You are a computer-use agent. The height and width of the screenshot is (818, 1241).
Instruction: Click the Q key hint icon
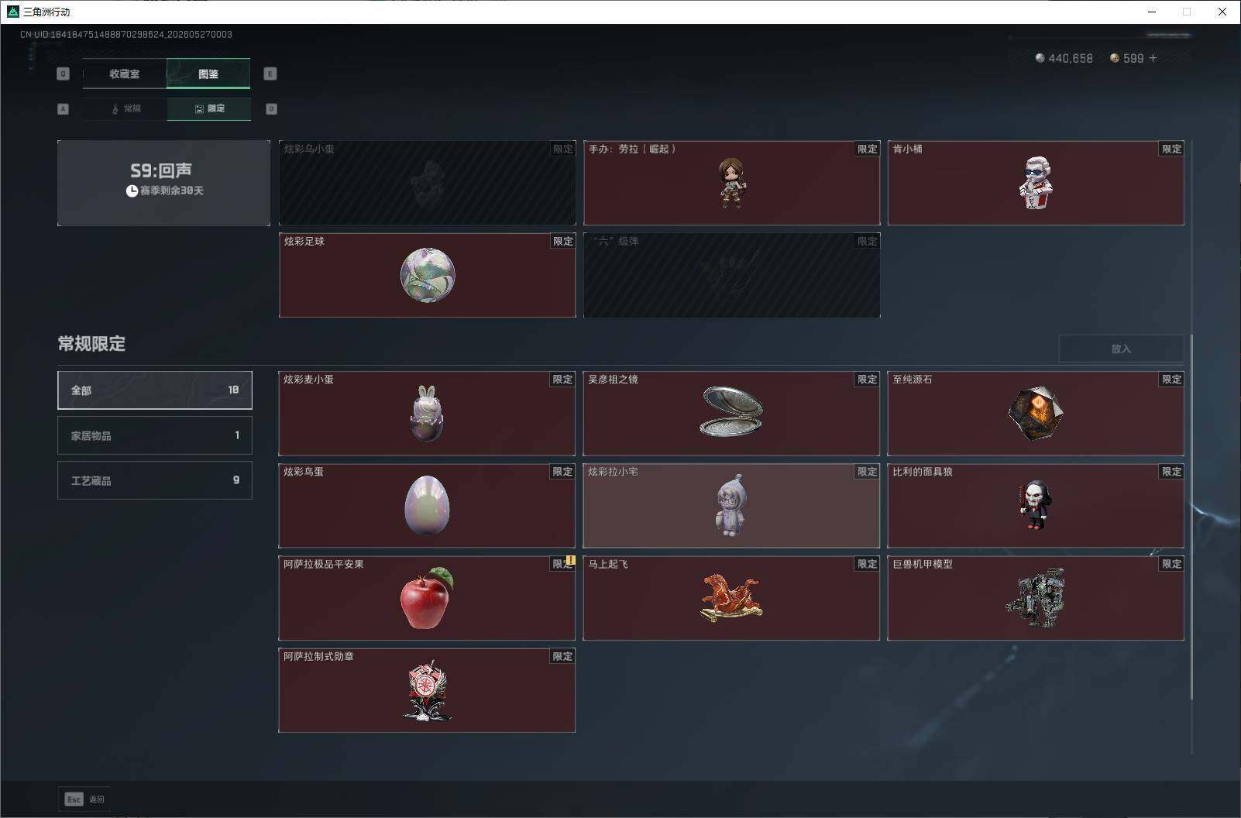pos(64,74)
